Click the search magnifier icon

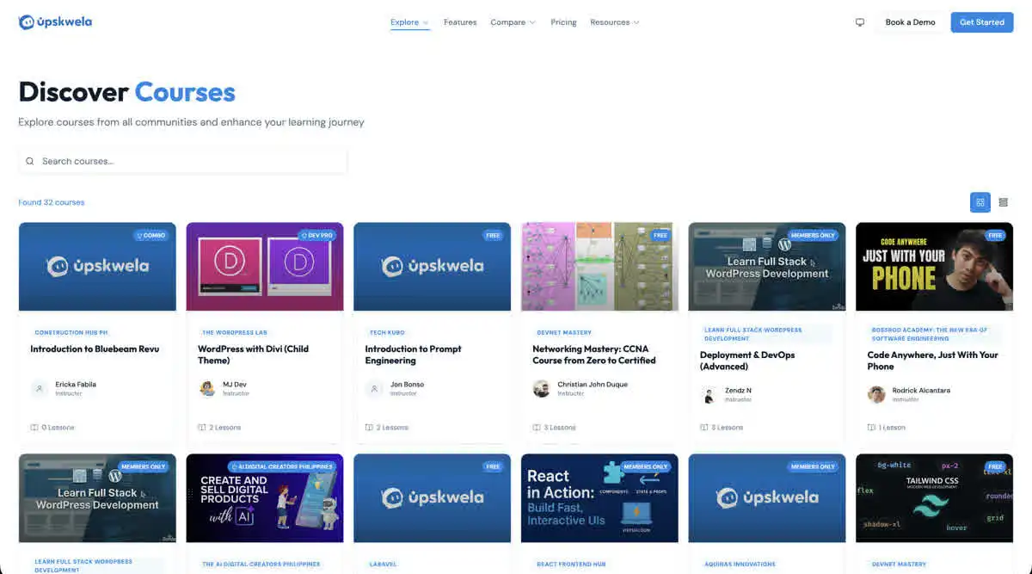tap(30, 161)
